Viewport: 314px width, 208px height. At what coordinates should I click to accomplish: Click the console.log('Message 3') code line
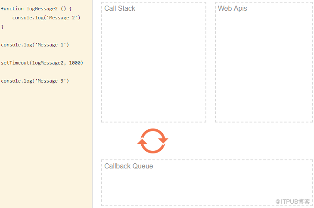35,81
